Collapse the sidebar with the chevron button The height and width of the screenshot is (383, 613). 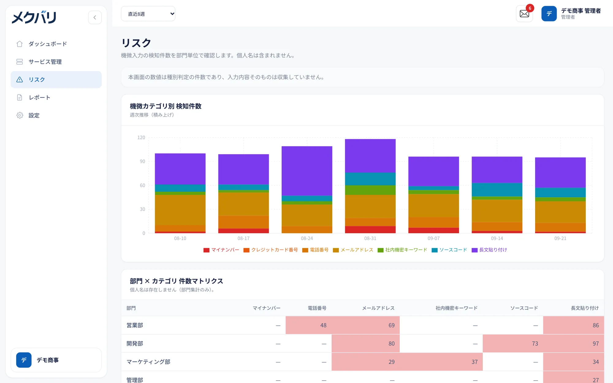pos(95,17)
